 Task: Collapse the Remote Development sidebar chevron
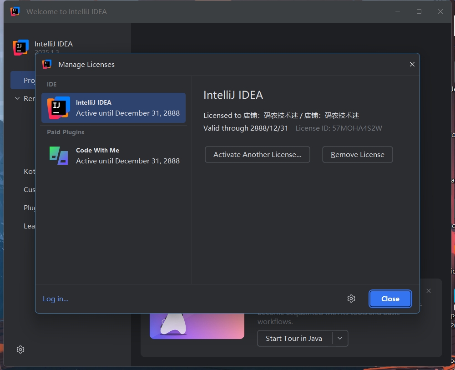(x=17, y=98)
